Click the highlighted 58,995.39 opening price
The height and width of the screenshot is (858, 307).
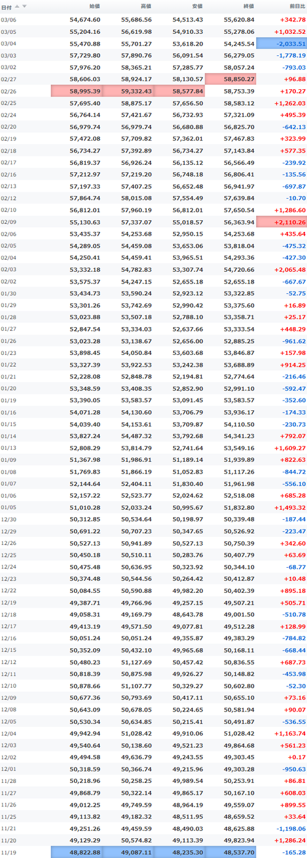tap(77, 90)
